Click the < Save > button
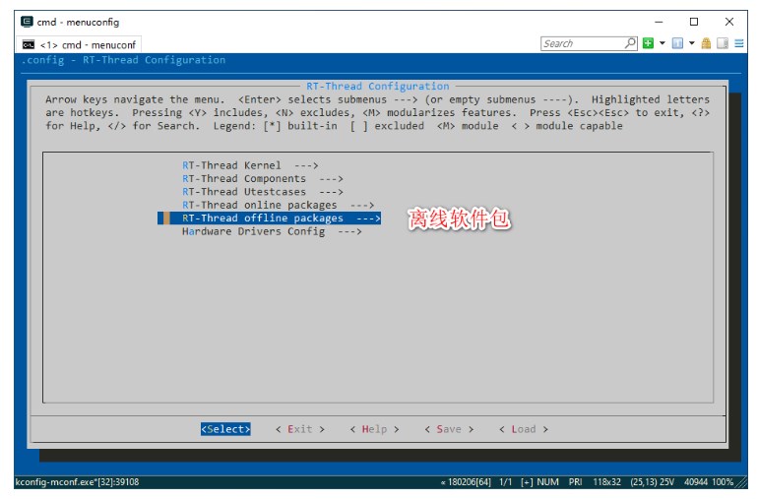The width and height of the screenshot is (758, 499). click(x=449, y=429)
